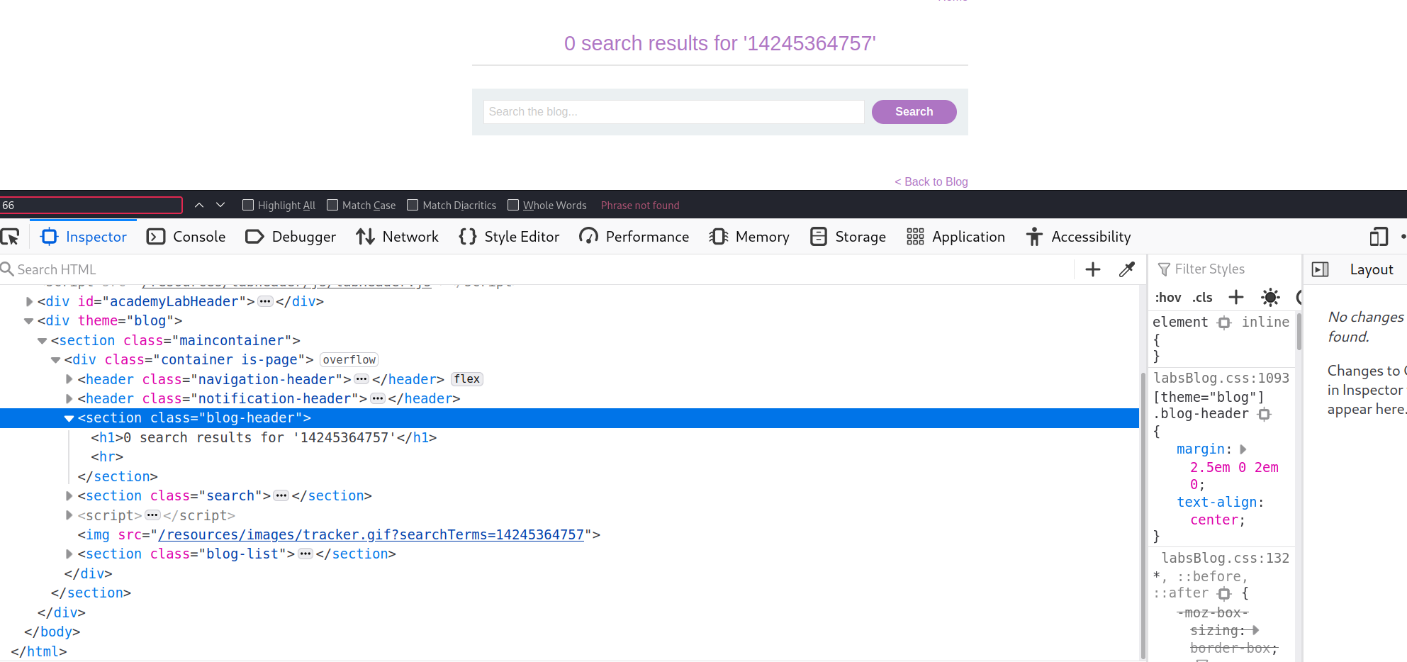Open responsive design mode icon
The width and height of the screenshot is (1407, 662).
click(1378, 237)
